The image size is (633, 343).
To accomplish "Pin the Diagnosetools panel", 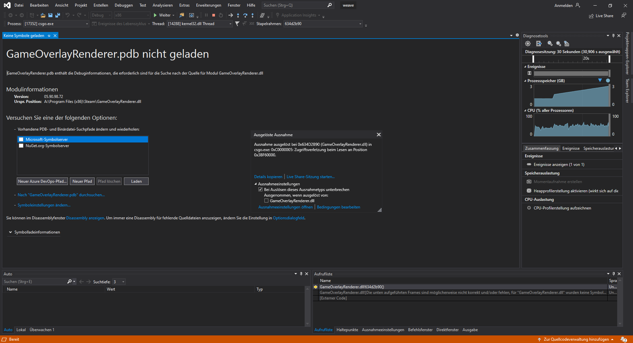I will point(613,36).
